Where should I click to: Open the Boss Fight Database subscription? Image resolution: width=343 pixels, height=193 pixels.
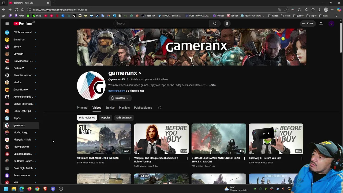[x=21, y=168]
